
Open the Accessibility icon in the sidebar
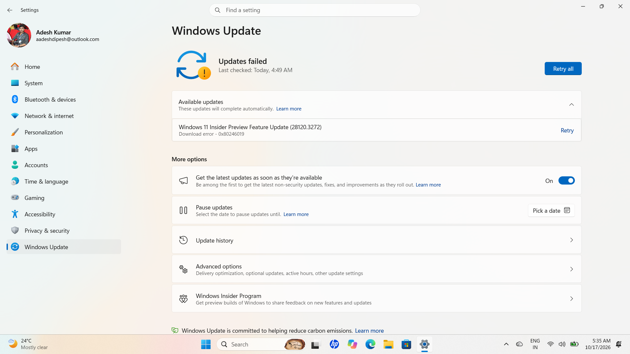coord(15,214)
